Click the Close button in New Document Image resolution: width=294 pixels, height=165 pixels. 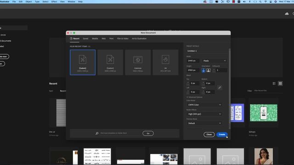click(209, 134)
